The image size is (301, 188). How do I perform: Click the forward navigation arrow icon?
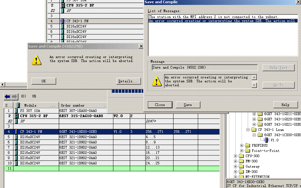point(14,96)
